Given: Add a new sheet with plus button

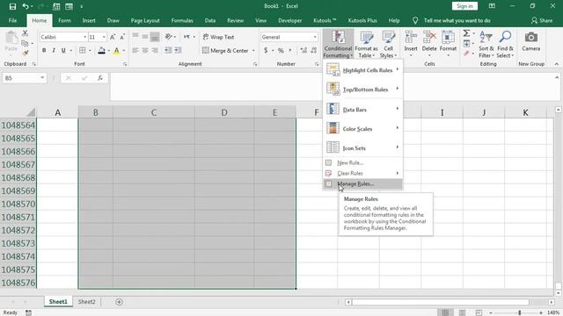Looking at the screenshot, I should 120,302.
